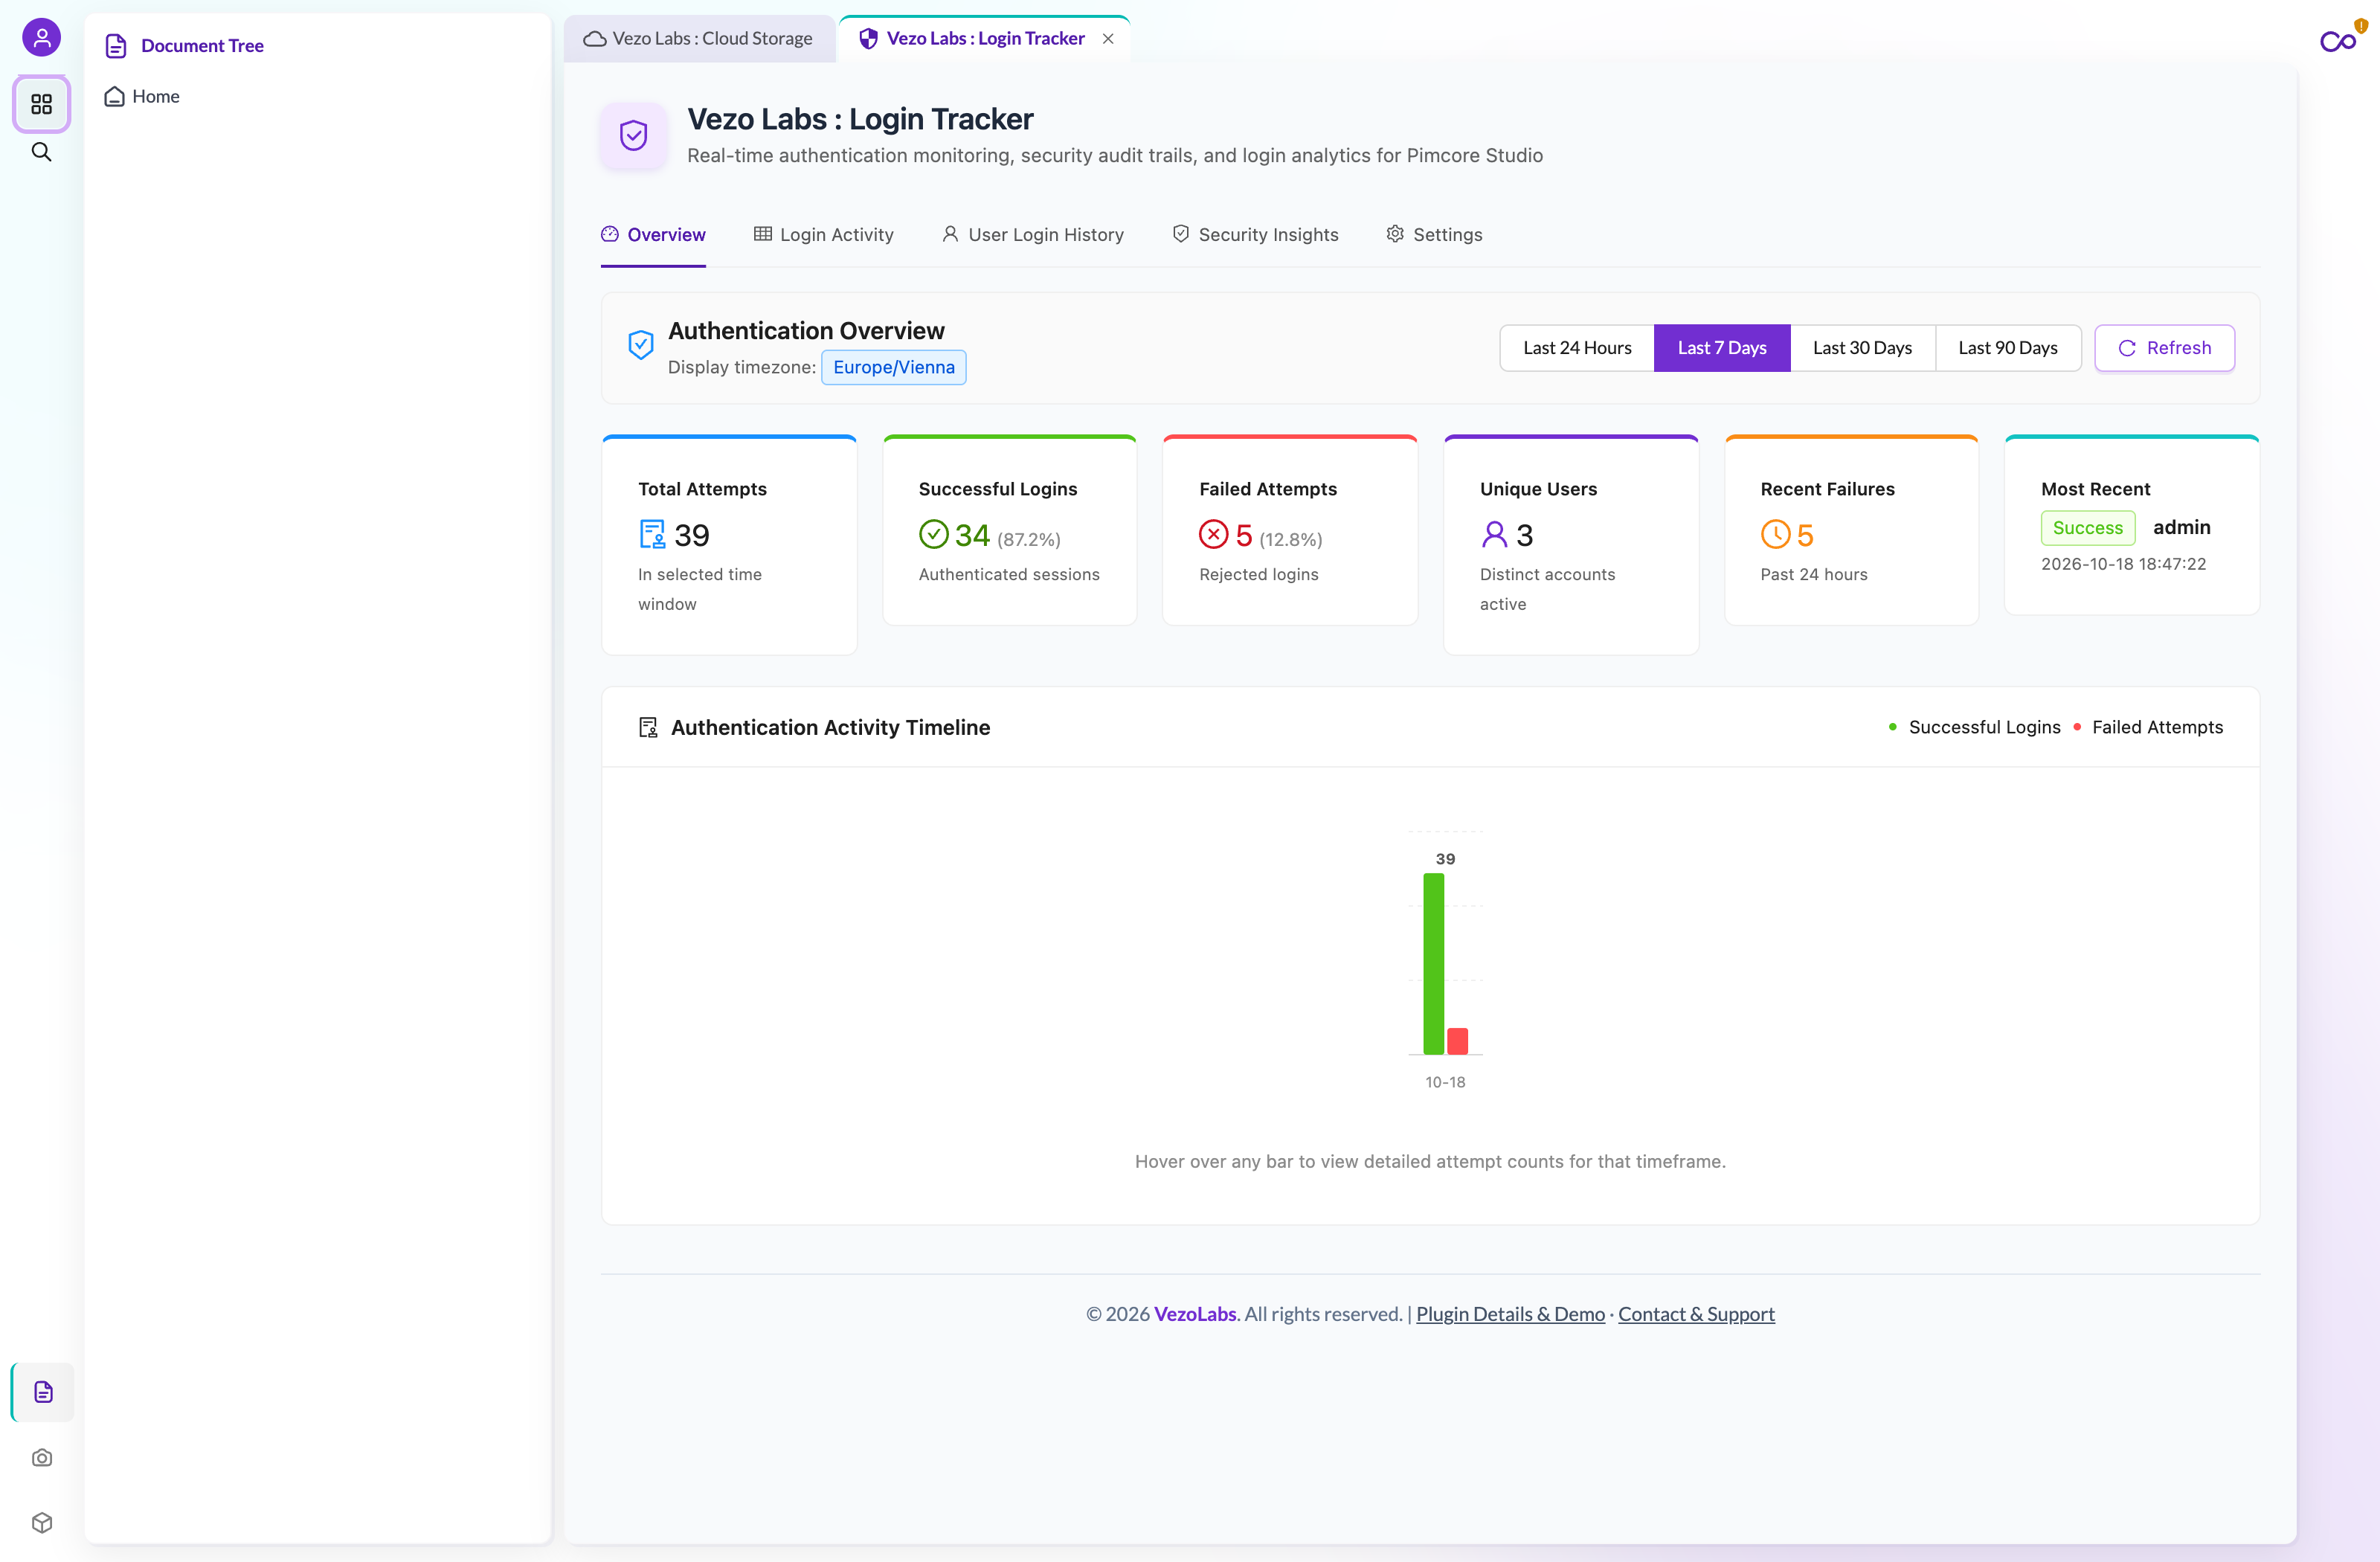This screenshot has width=2380, height=1562.
Task: Click the Successful Logins checkmark icon
Action: pyautogui.click(x=933, y=534)
